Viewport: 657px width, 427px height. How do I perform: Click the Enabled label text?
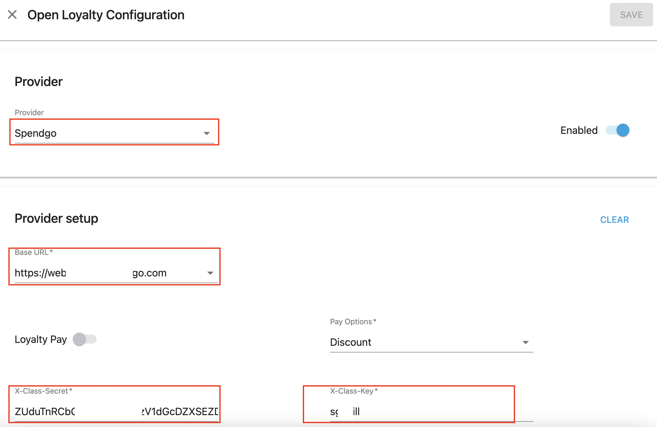pyautogui.click(x=579, y=130)
